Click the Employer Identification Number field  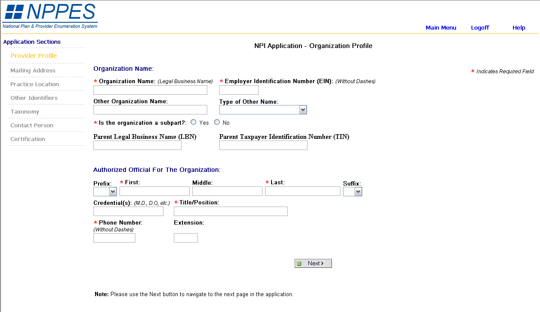pos(239,90)
